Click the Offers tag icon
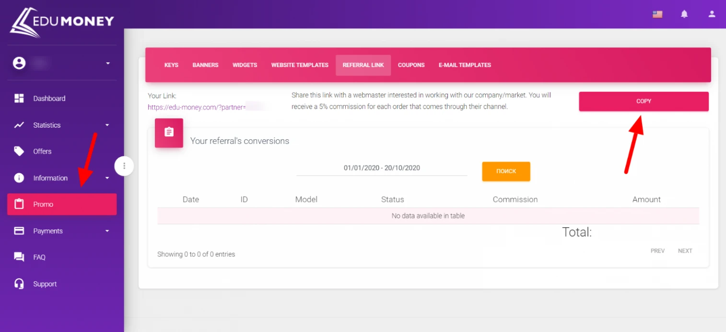 19,151
